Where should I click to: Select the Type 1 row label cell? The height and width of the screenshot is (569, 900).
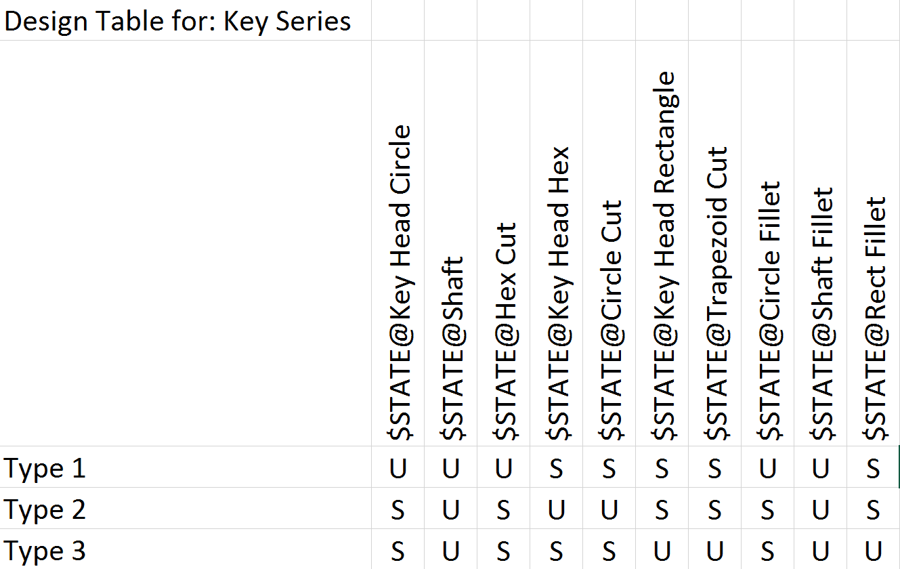pyautogui.click(x=186, y=467)
